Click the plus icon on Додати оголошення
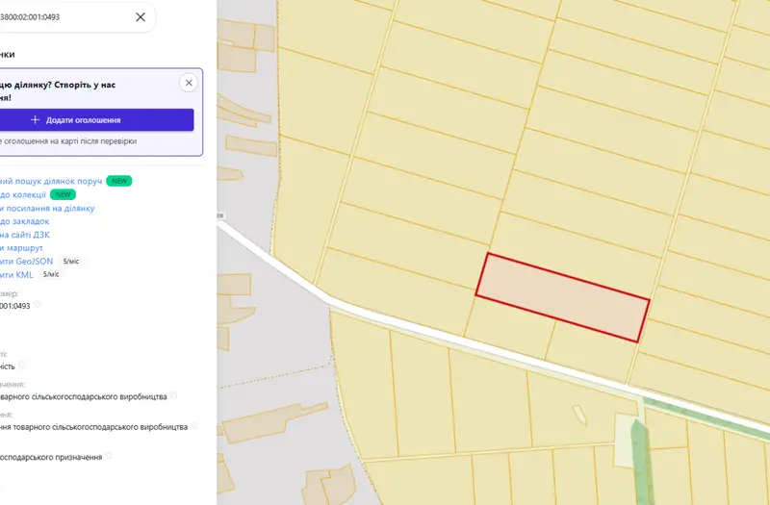The width and height of the screenshot is (770, 505). 35,119
